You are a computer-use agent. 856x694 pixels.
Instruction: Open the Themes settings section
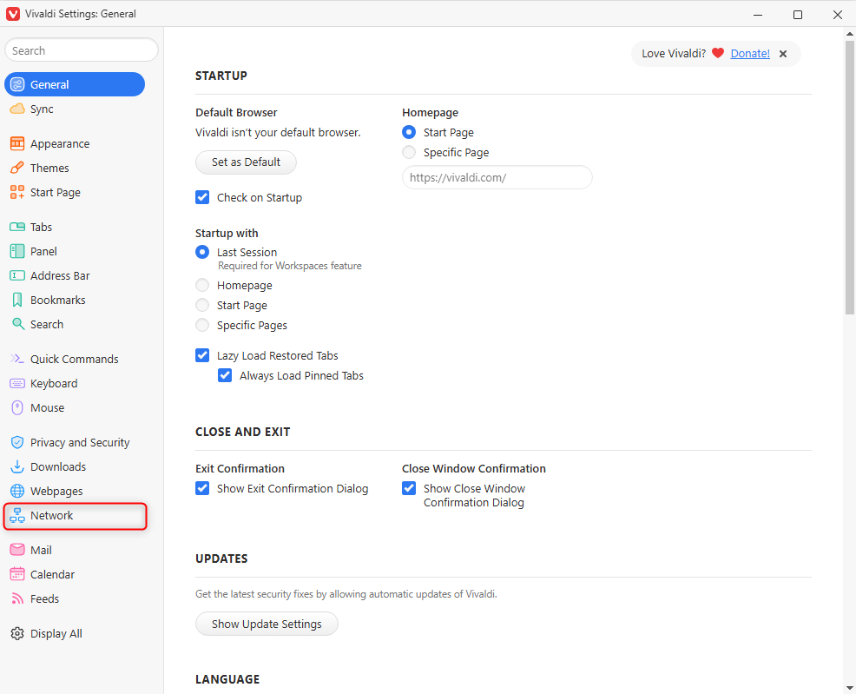pos(75,168)
